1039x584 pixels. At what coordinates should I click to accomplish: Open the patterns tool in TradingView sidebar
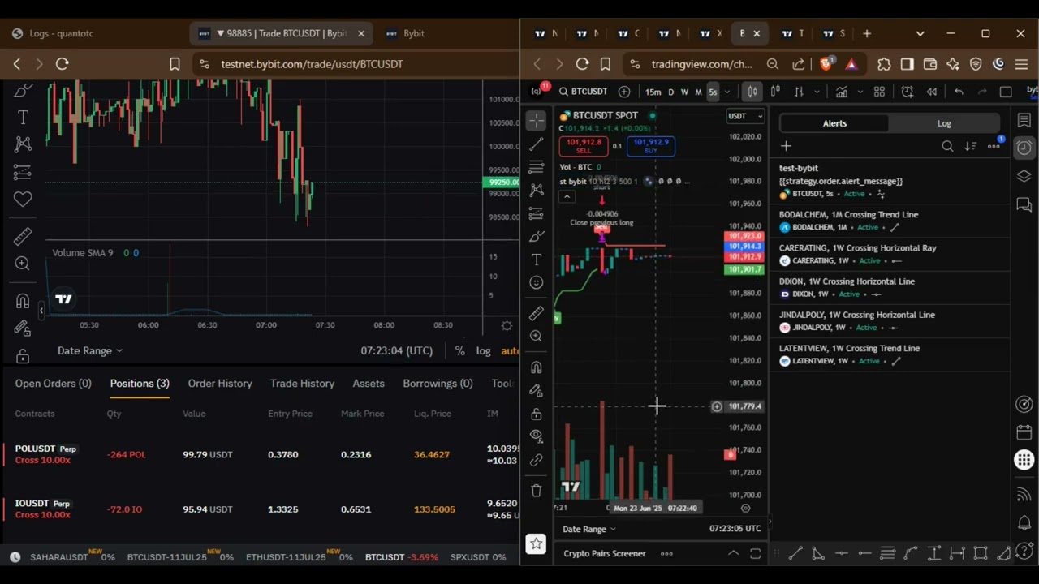pyautogui.click(x=536, y=190)
